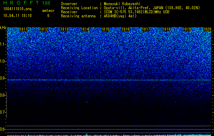The width and height of the screenshot is (214, 136).
Task: Click the 0.7 kHz axis label
Action: click(x=3, y=112)
